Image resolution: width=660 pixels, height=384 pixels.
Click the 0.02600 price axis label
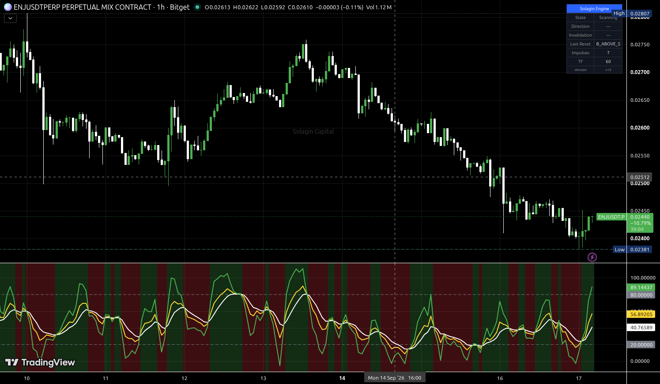[640, 128]
